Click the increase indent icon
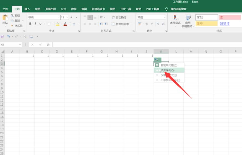242x155 pixels. [x=106, y=24]
